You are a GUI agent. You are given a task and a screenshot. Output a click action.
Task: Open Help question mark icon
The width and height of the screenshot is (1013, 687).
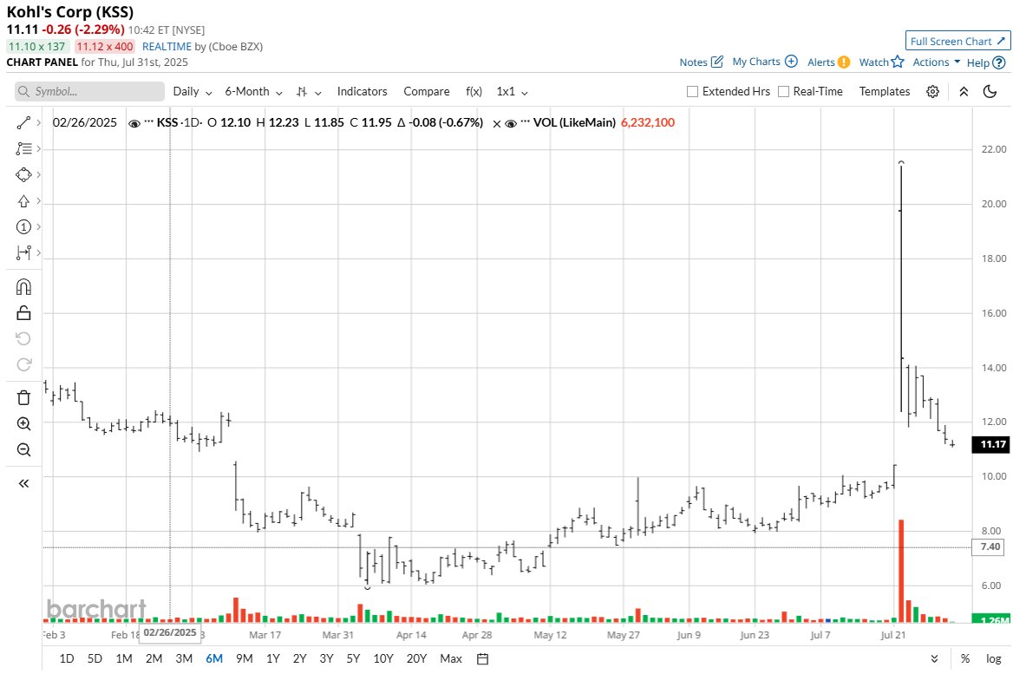(999, 62)
